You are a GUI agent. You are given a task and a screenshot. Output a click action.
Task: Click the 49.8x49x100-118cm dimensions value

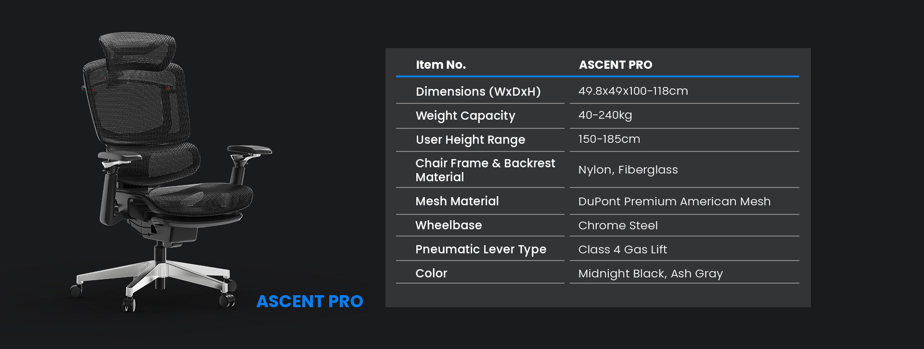point(633,91)
